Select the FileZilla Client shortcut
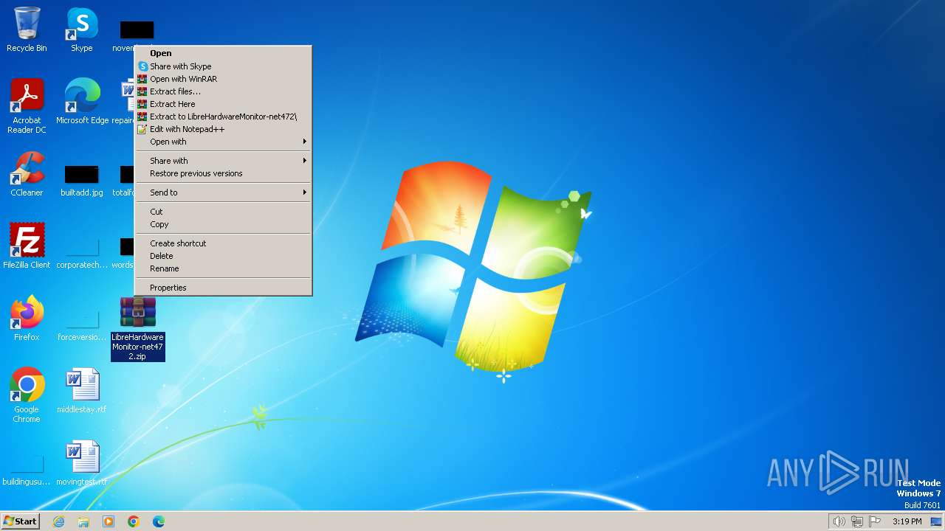945x531 pixels. click(x=27, y=246)
